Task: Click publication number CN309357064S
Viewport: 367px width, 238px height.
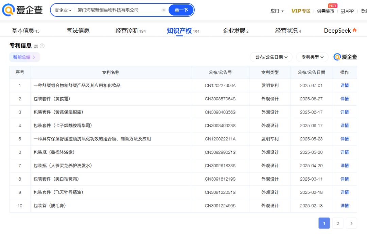Action: point(220,99)
